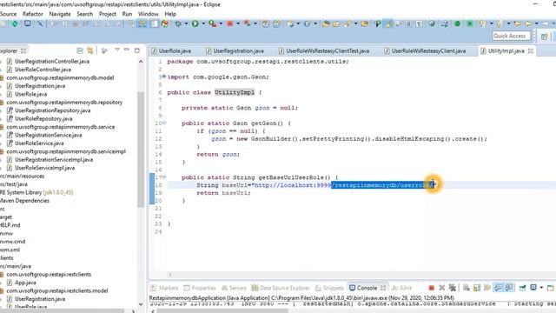Open the Window menu
Screen dimensions: 556x313
149,14
